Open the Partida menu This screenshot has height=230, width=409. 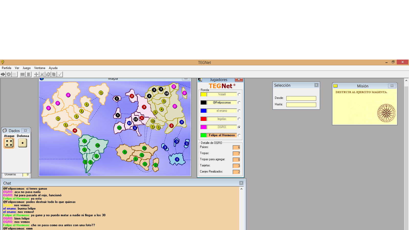[x=6, y=68]
